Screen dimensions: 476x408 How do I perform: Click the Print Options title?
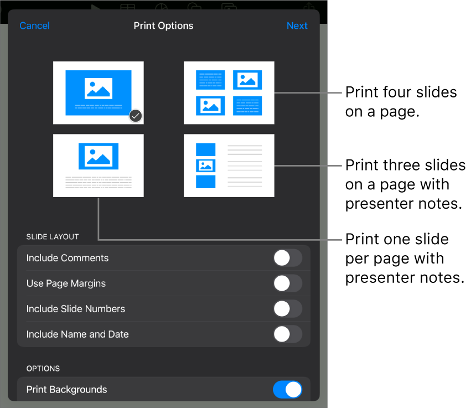163,26
